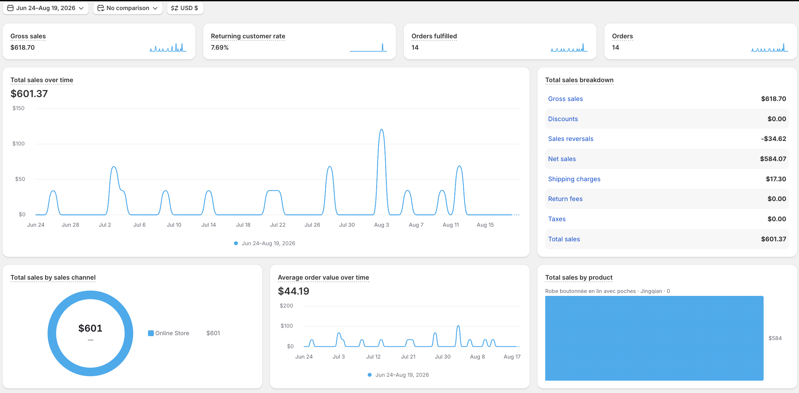Click the calendar icon in date range button

10,8
